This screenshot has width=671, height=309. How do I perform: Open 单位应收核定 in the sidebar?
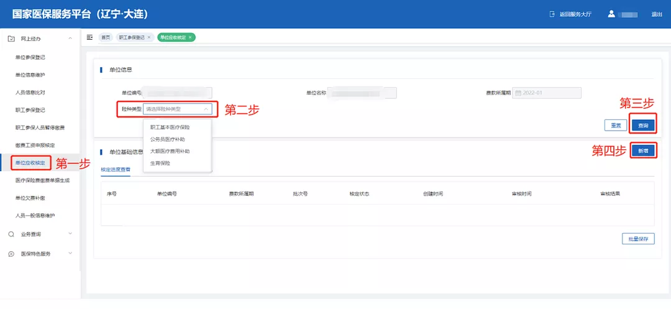coord(30,163)
